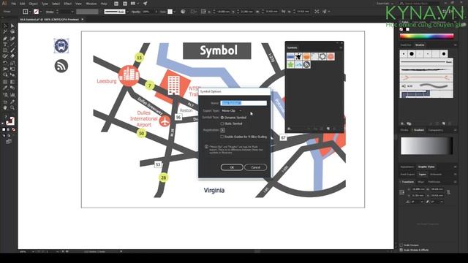The width and height of the screenshot is (468, 263).
Task: Select the Zoom tool
Action: click(12, 107)
